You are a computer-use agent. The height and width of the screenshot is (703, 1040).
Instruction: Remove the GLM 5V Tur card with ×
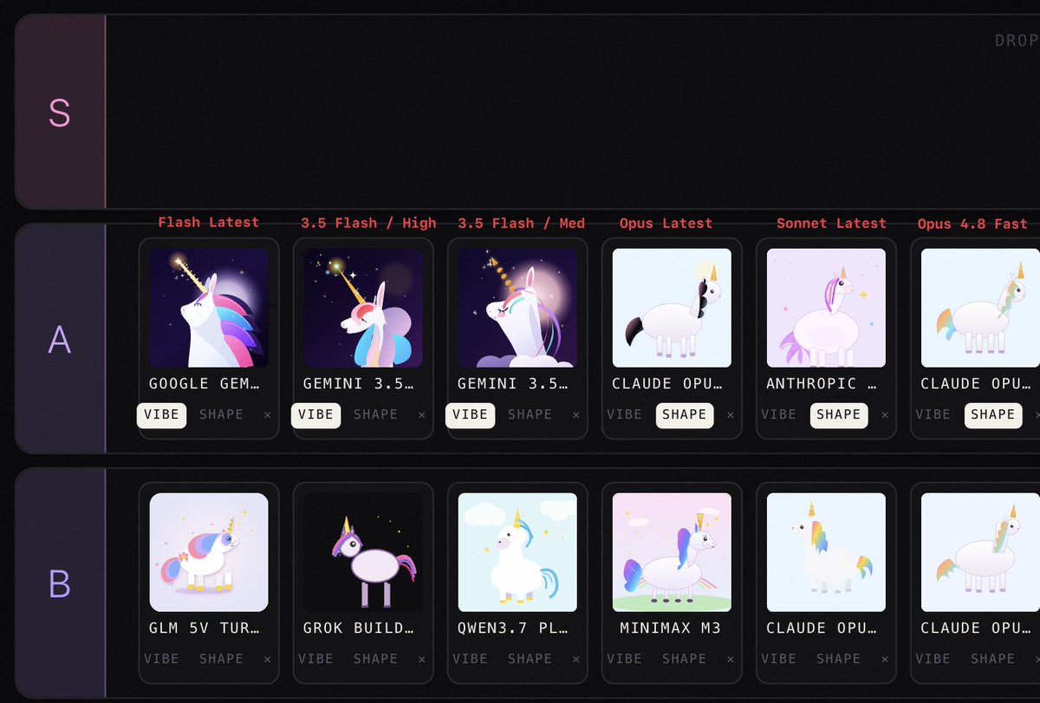[267, 660]
